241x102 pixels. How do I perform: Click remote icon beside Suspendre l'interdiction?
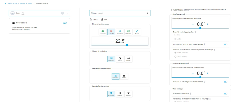click(190, 94)
